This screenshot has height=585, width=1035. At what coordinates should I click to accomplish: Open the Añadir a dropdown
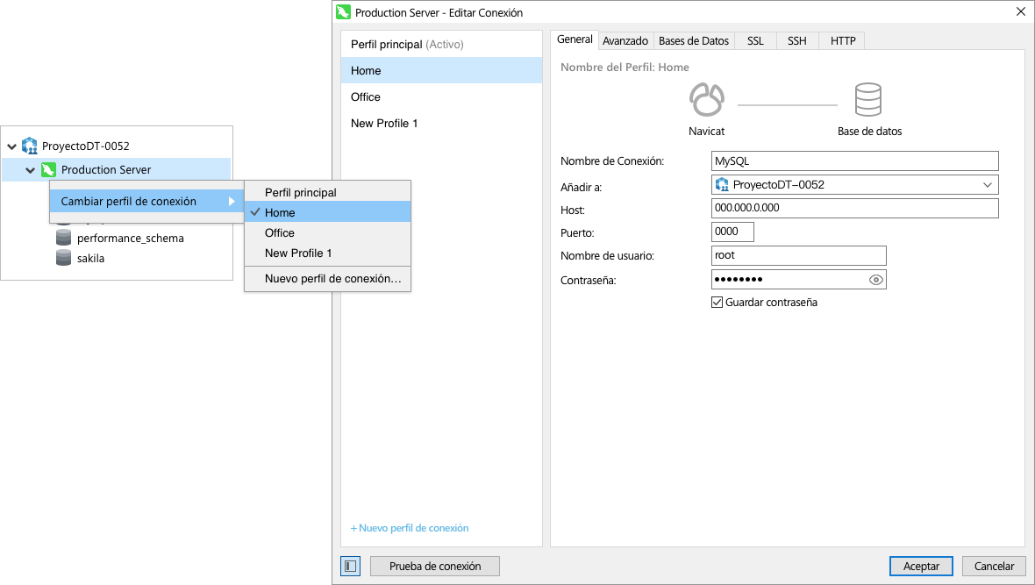tap(988, 185)
